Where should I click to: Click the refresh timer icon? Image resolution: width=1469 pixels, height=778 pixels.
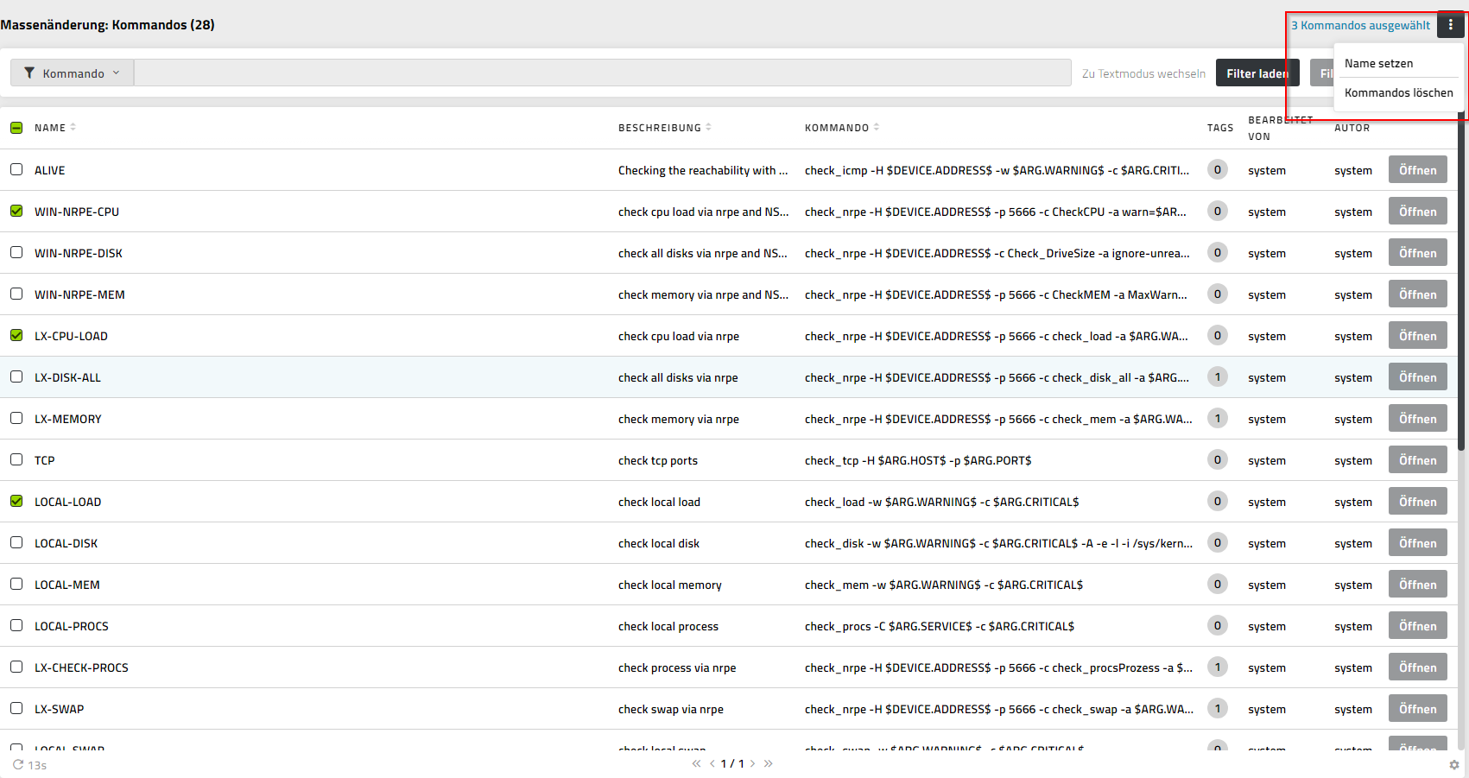[18, 764]
